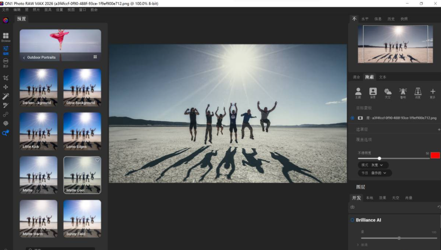Go back from Outdoor Portraits category
Viewport: 441px width, 250px height.
pos(24,58)
